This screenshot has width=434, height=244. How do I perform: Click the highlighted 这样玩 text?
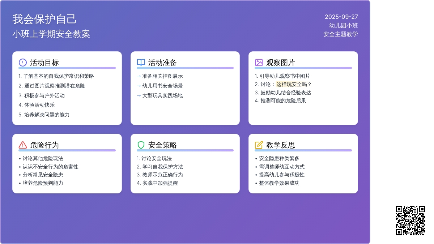(x=284, y=84)
